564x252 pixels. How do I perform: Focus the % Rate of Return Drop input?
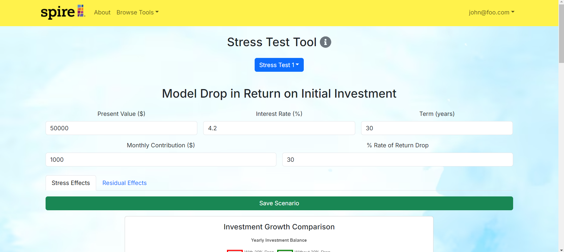398,160
